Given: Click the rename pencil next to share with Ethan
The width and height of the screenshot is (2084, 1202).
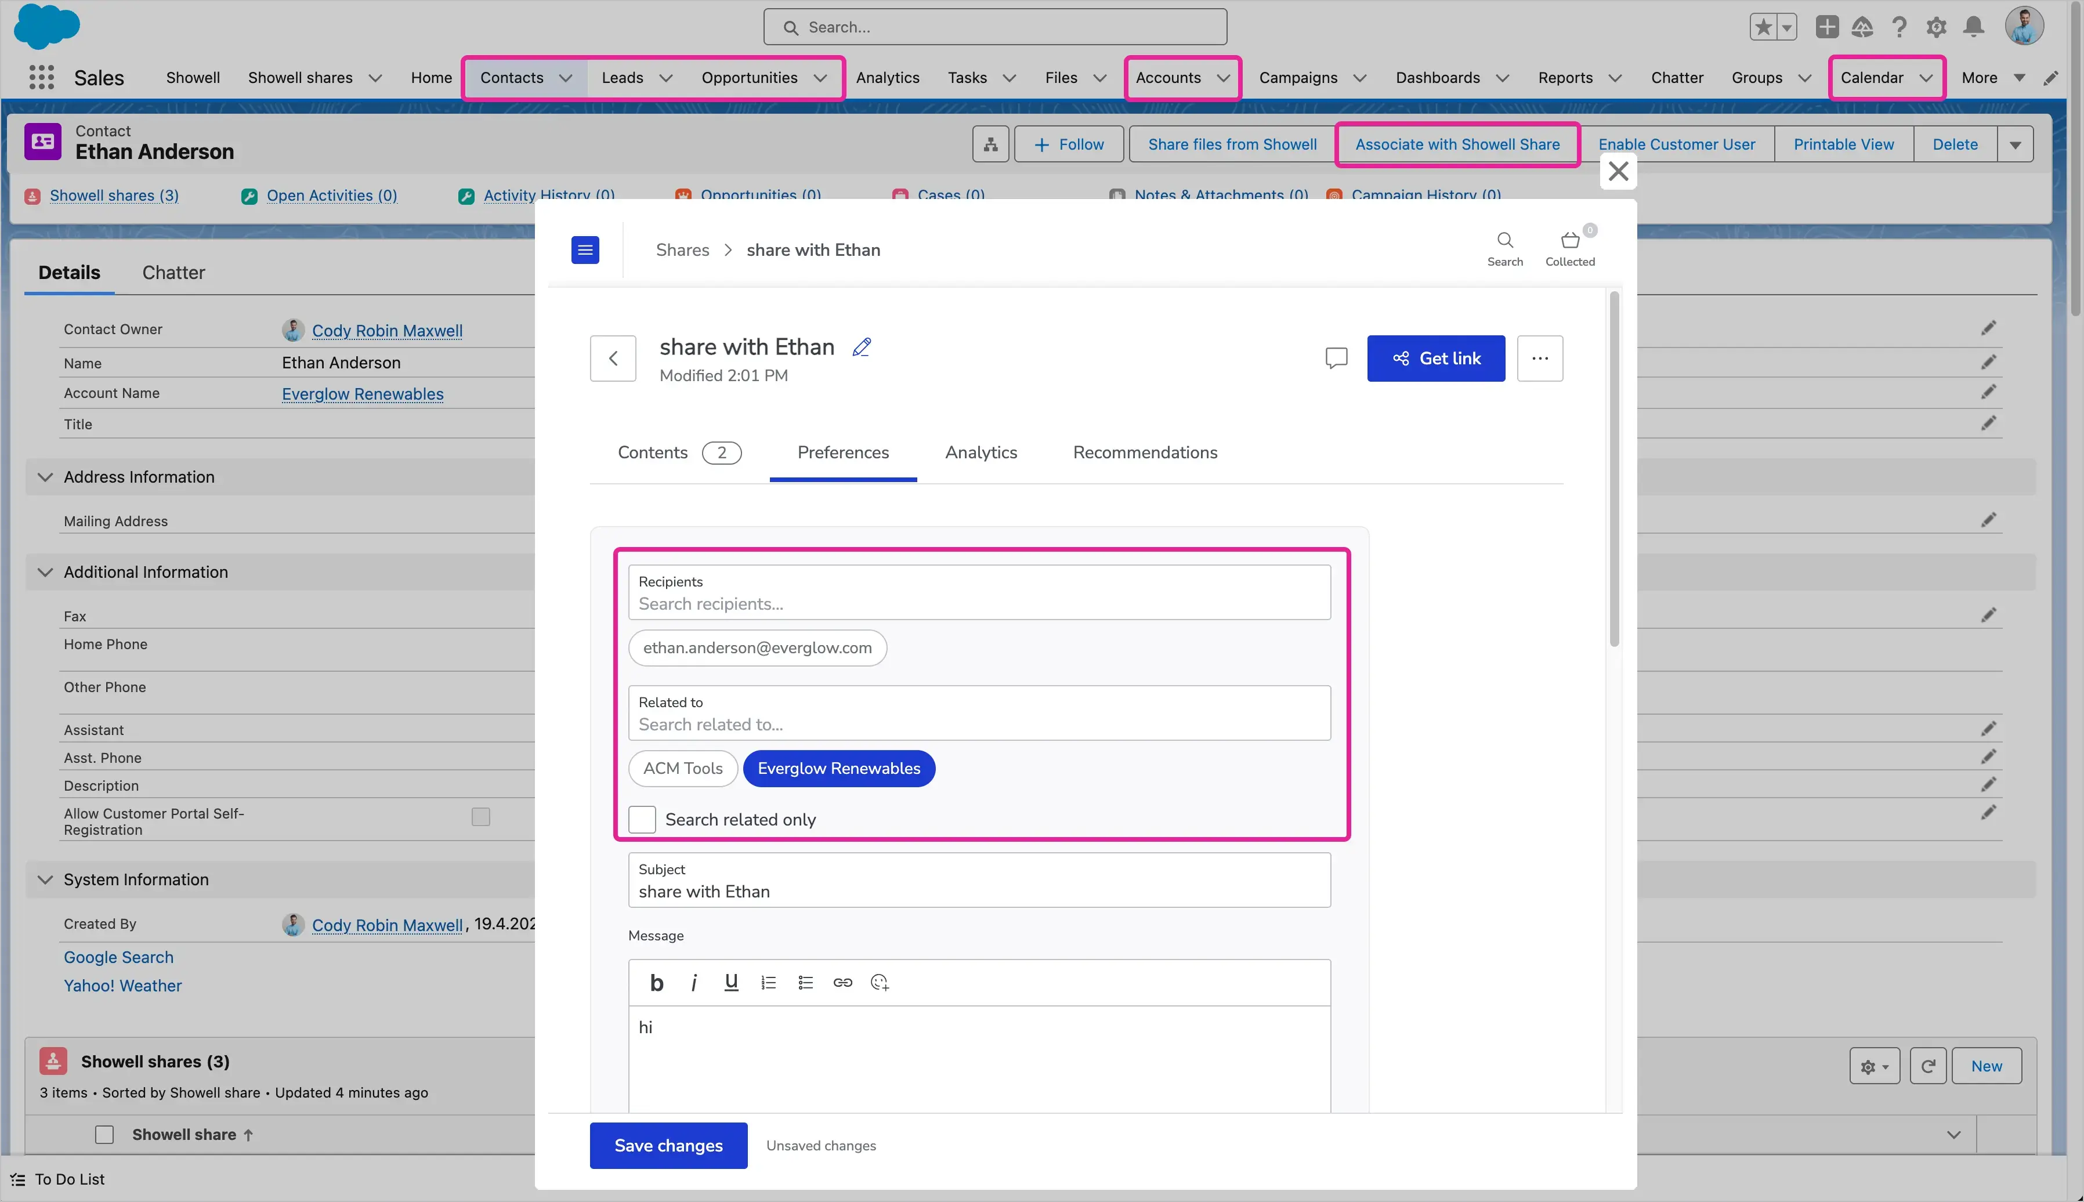Looking at the screenshot, I should [x=862, y=347].
